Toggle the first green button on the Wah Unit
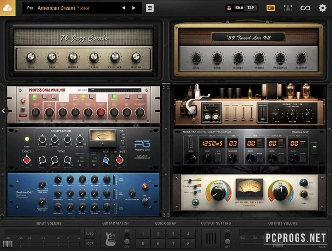Image resolution: width=332 pixels, height=251 pixels. point(34,97)
